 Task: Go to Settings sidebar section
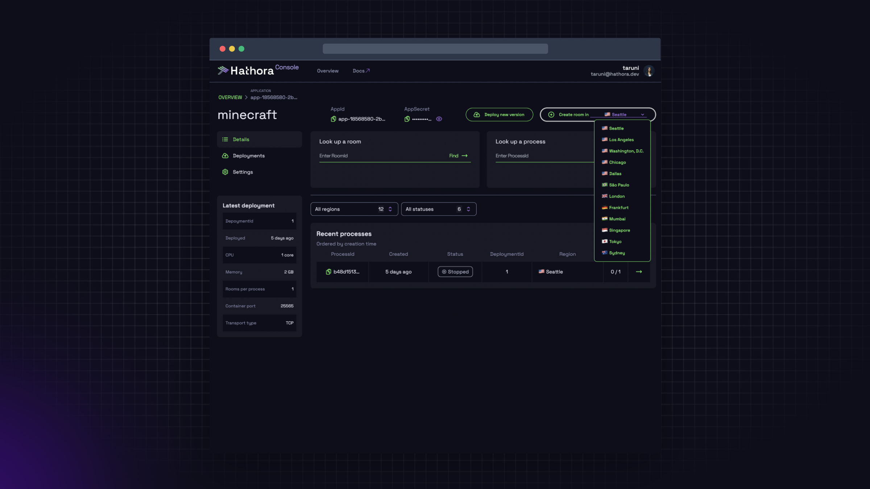click(260, 172)
